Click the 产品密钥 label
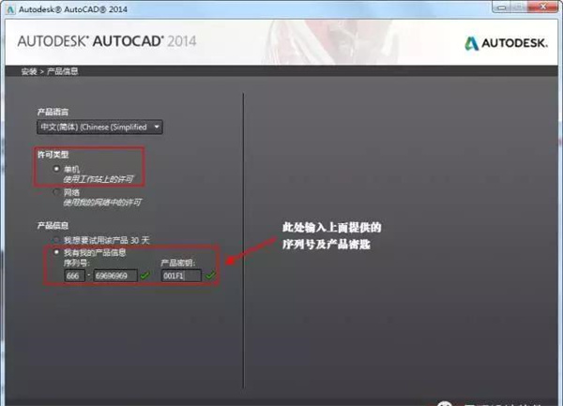 click(x=177, y=263)
